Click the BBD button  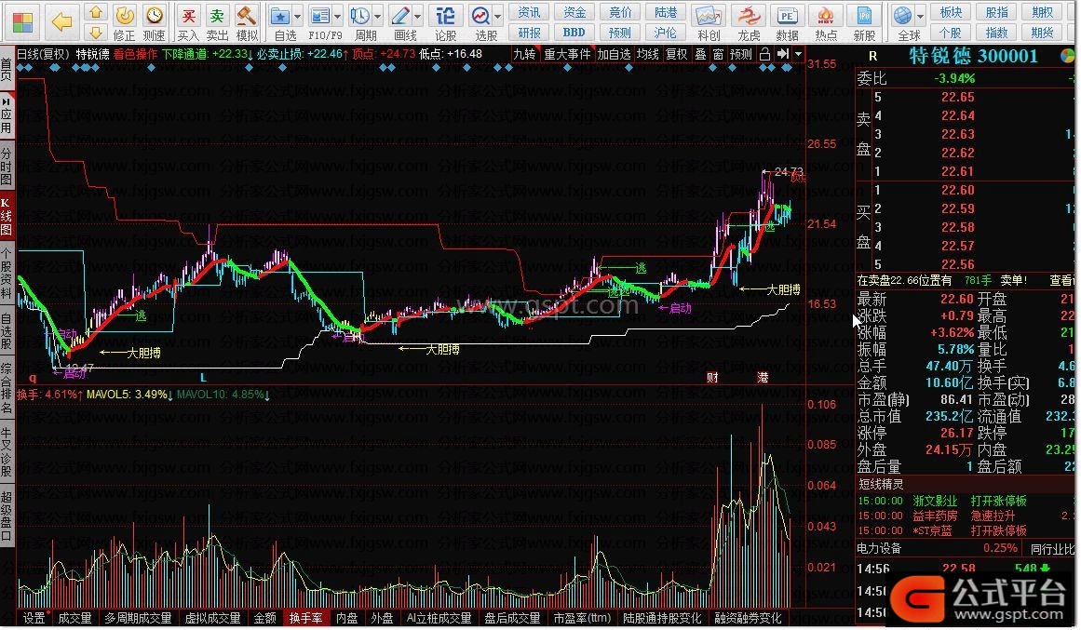click(x=574, y=33)
